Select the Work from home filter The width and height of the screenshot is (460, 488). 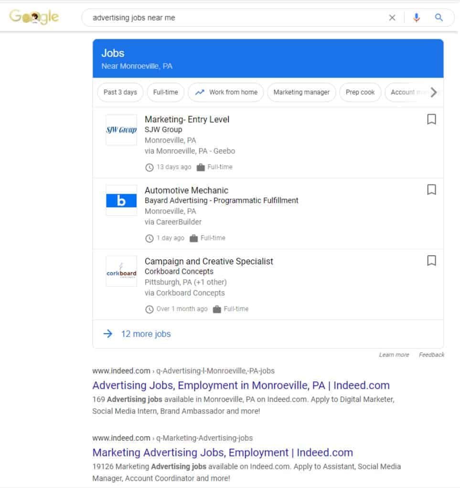tap(226, 92)
